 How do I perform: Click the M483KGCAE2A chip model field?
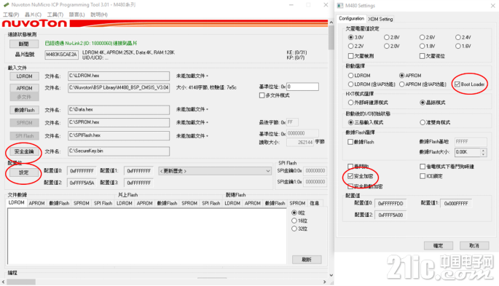point(61,55)
